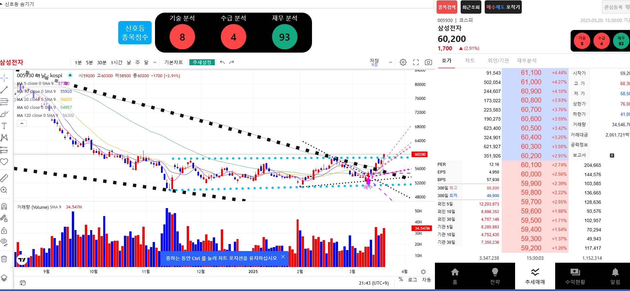
Task: Redo the chart action
Action: pos(232,62)
